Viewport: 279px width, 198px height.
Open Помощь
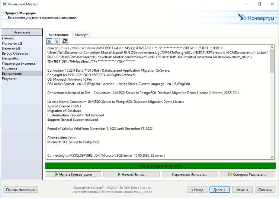pos(265,190)
